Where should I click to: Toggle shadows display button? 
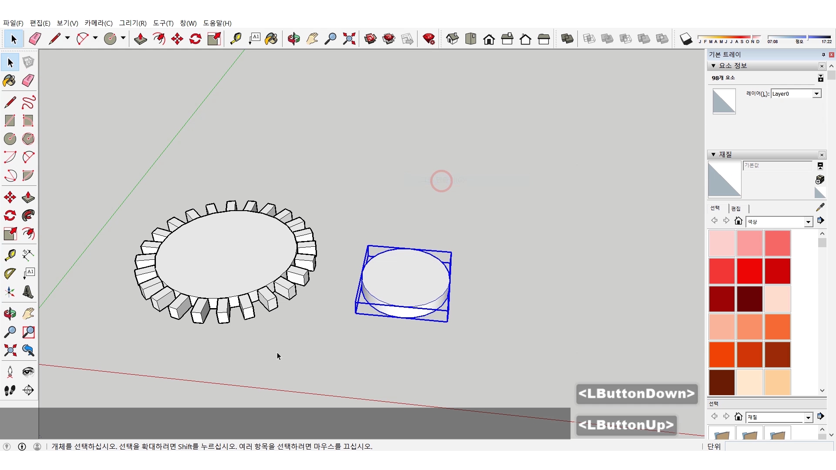click(x=686, y=39)
